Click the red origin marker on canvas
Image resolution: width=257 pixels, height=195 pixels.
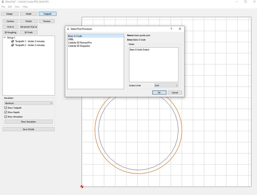[82, 186]
